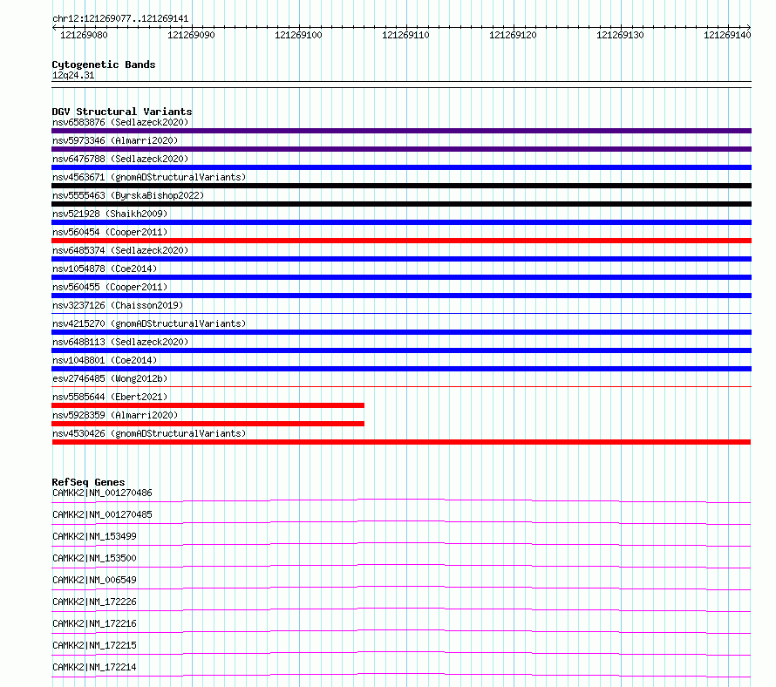Select the 12q24.31 cytogenetic band label
776x687 pixels.
(73, 75)
